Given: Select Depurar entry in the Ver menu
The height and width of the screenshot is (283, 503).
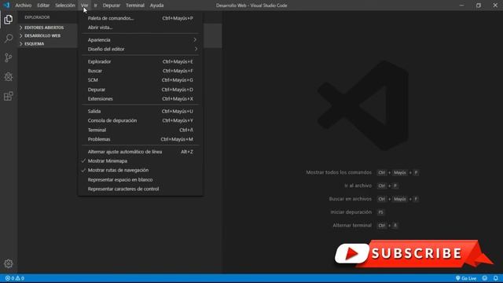Looking at the screenshot, I should pyautogui.click(x=141, y=90).
